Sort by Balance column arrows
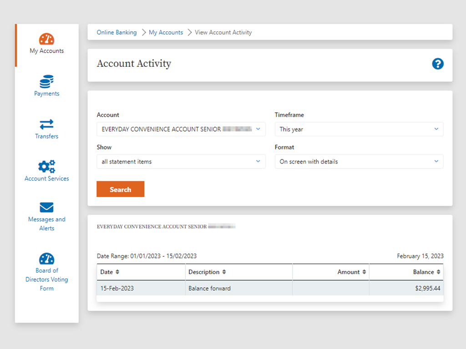This screenshot has height=349, width=466. pyautogui.click(x=438, y=272)
